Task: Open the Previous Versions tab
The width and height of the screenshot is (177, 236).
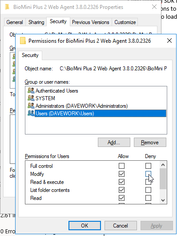Action: 91,22
